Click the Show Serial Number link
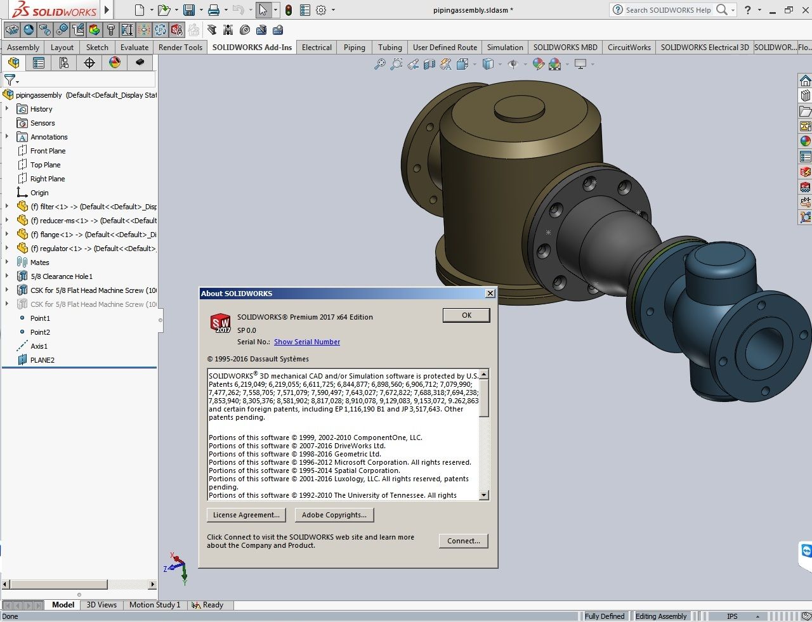Image resolution: width=812 pixels, height=622 pixels. point(307,342)
